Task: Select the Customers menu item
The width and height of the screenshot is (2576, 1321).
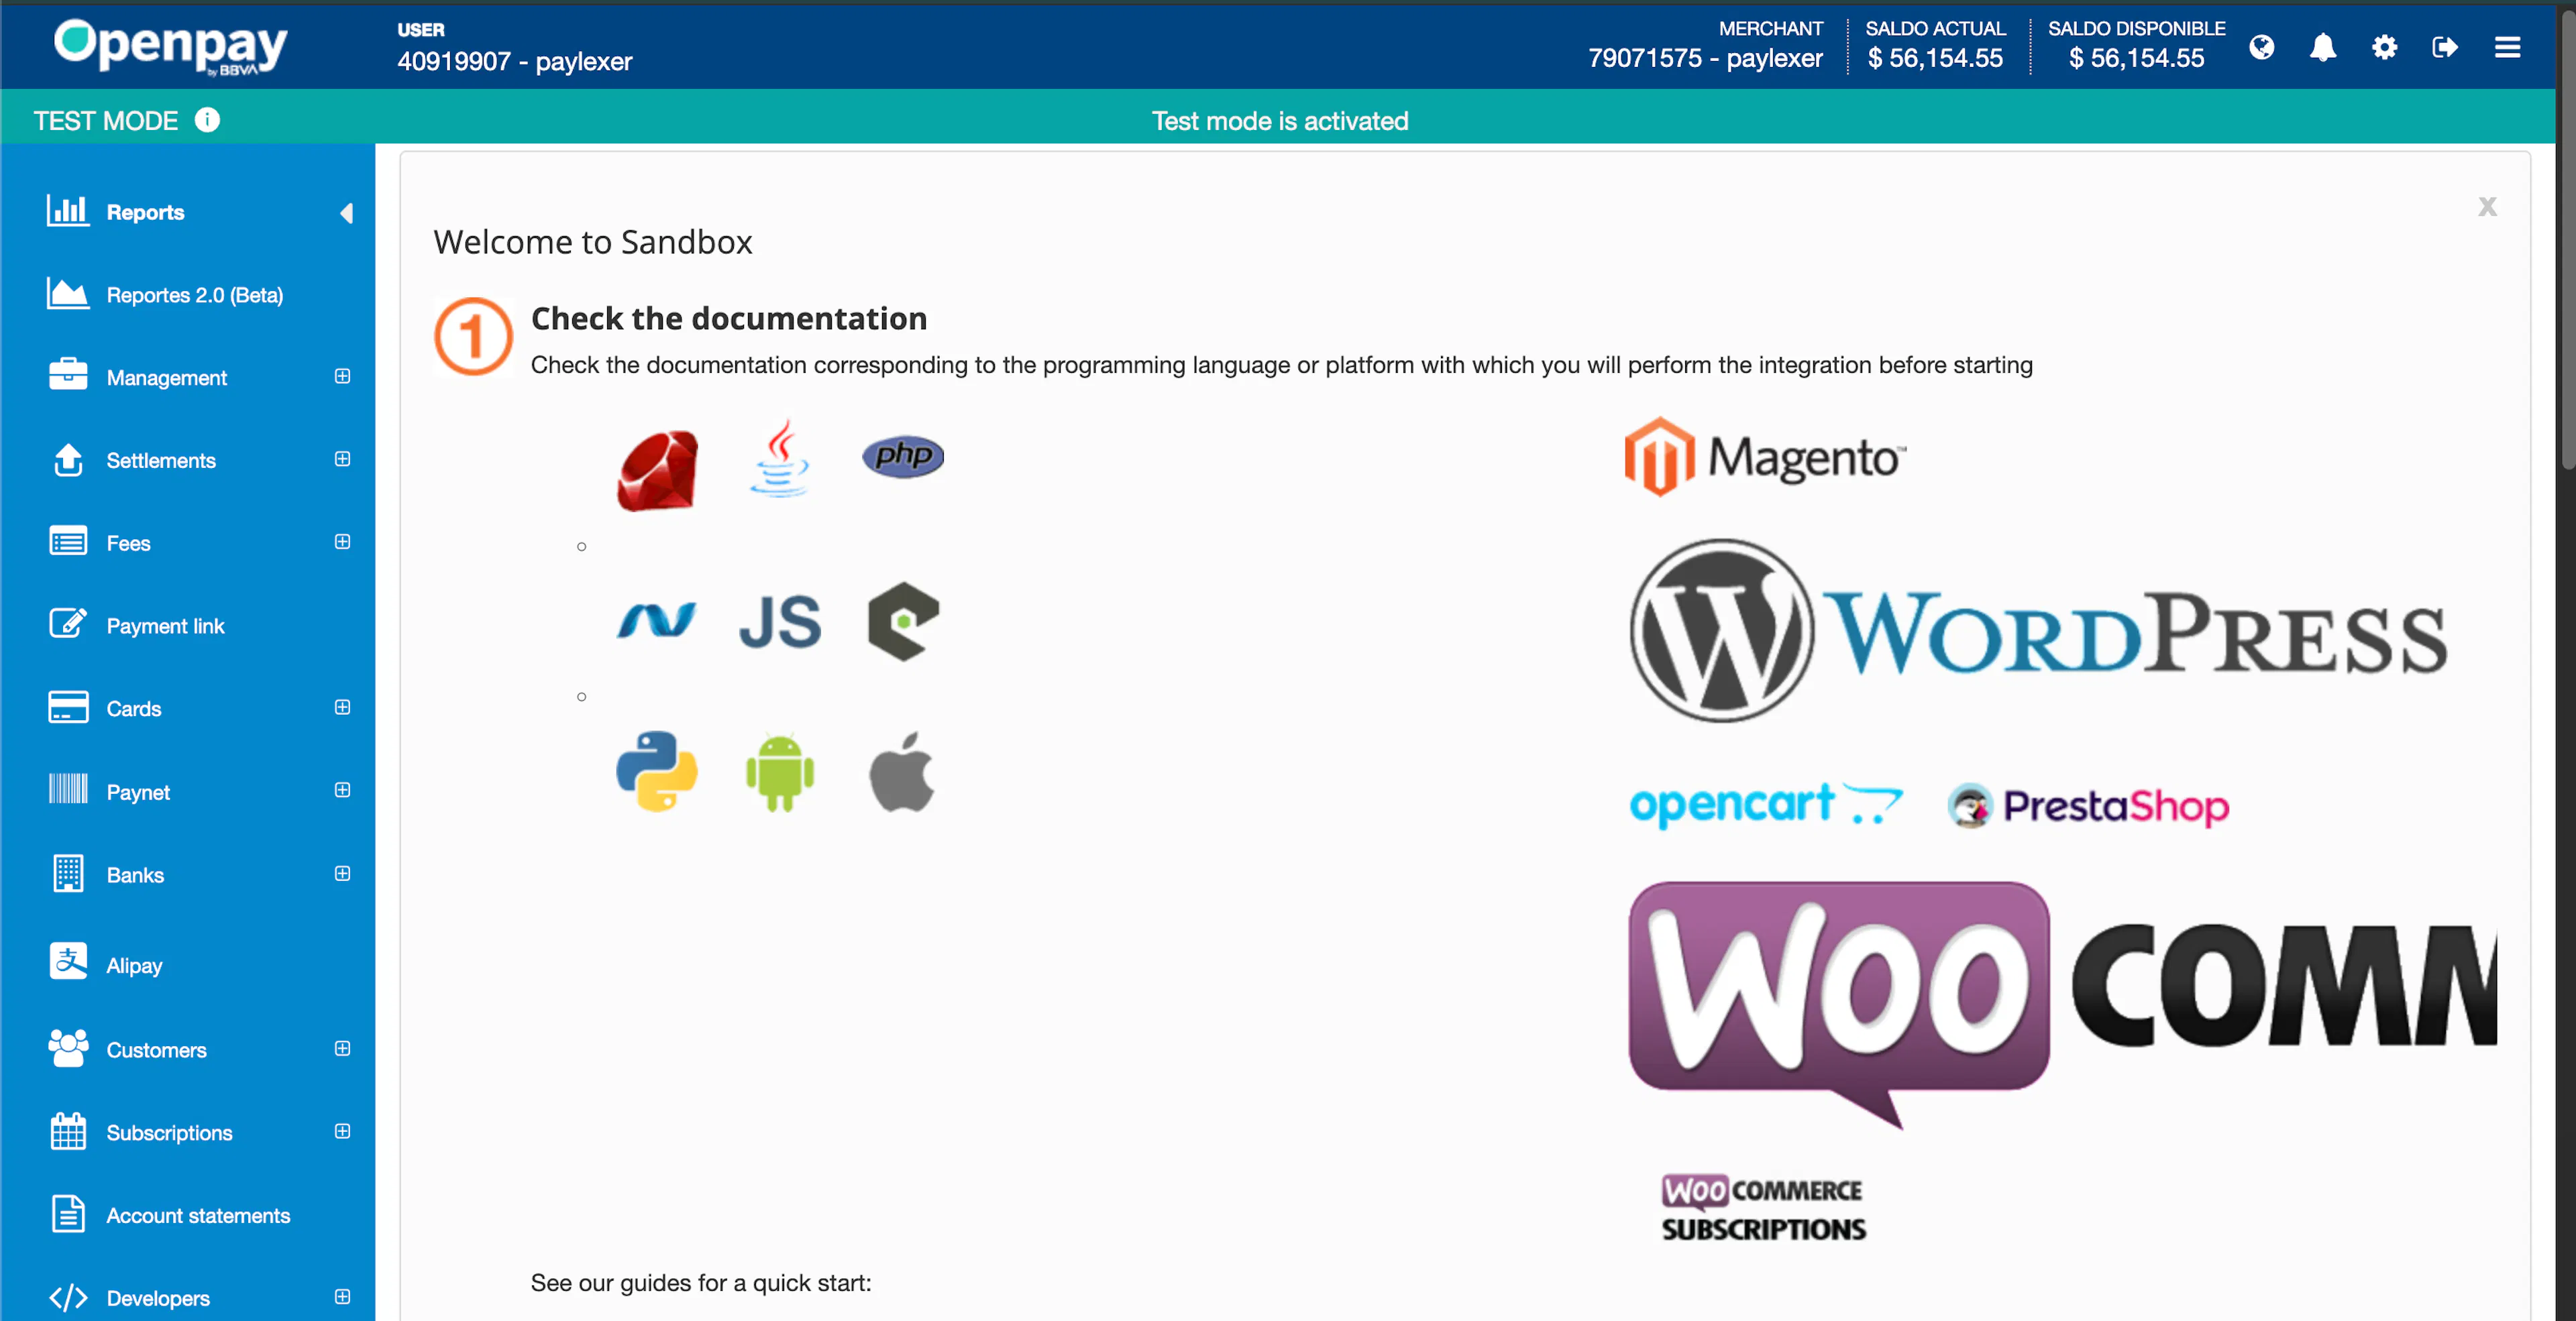Action: (188, 1050)
